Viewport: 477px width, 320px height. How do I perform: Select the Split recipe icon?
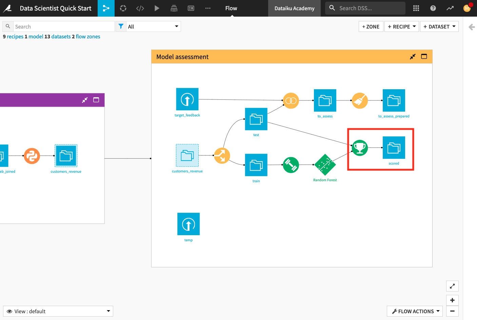pos(222,155)
